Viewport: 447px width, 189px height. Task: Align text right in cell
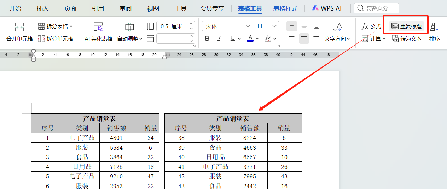[317, 39]
